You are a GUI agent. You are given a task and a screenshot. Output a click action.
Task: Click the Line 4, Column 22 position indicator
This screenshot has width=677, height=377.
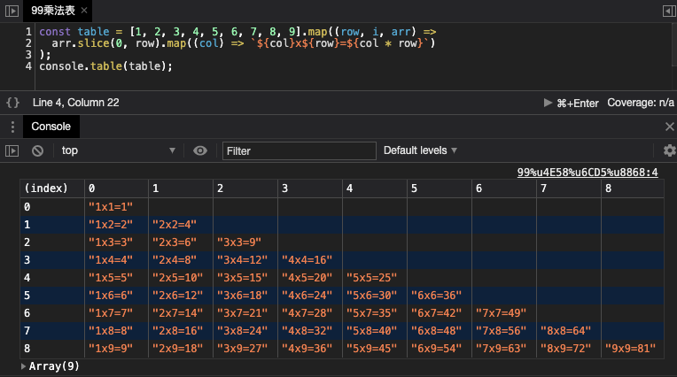[75, 103]
